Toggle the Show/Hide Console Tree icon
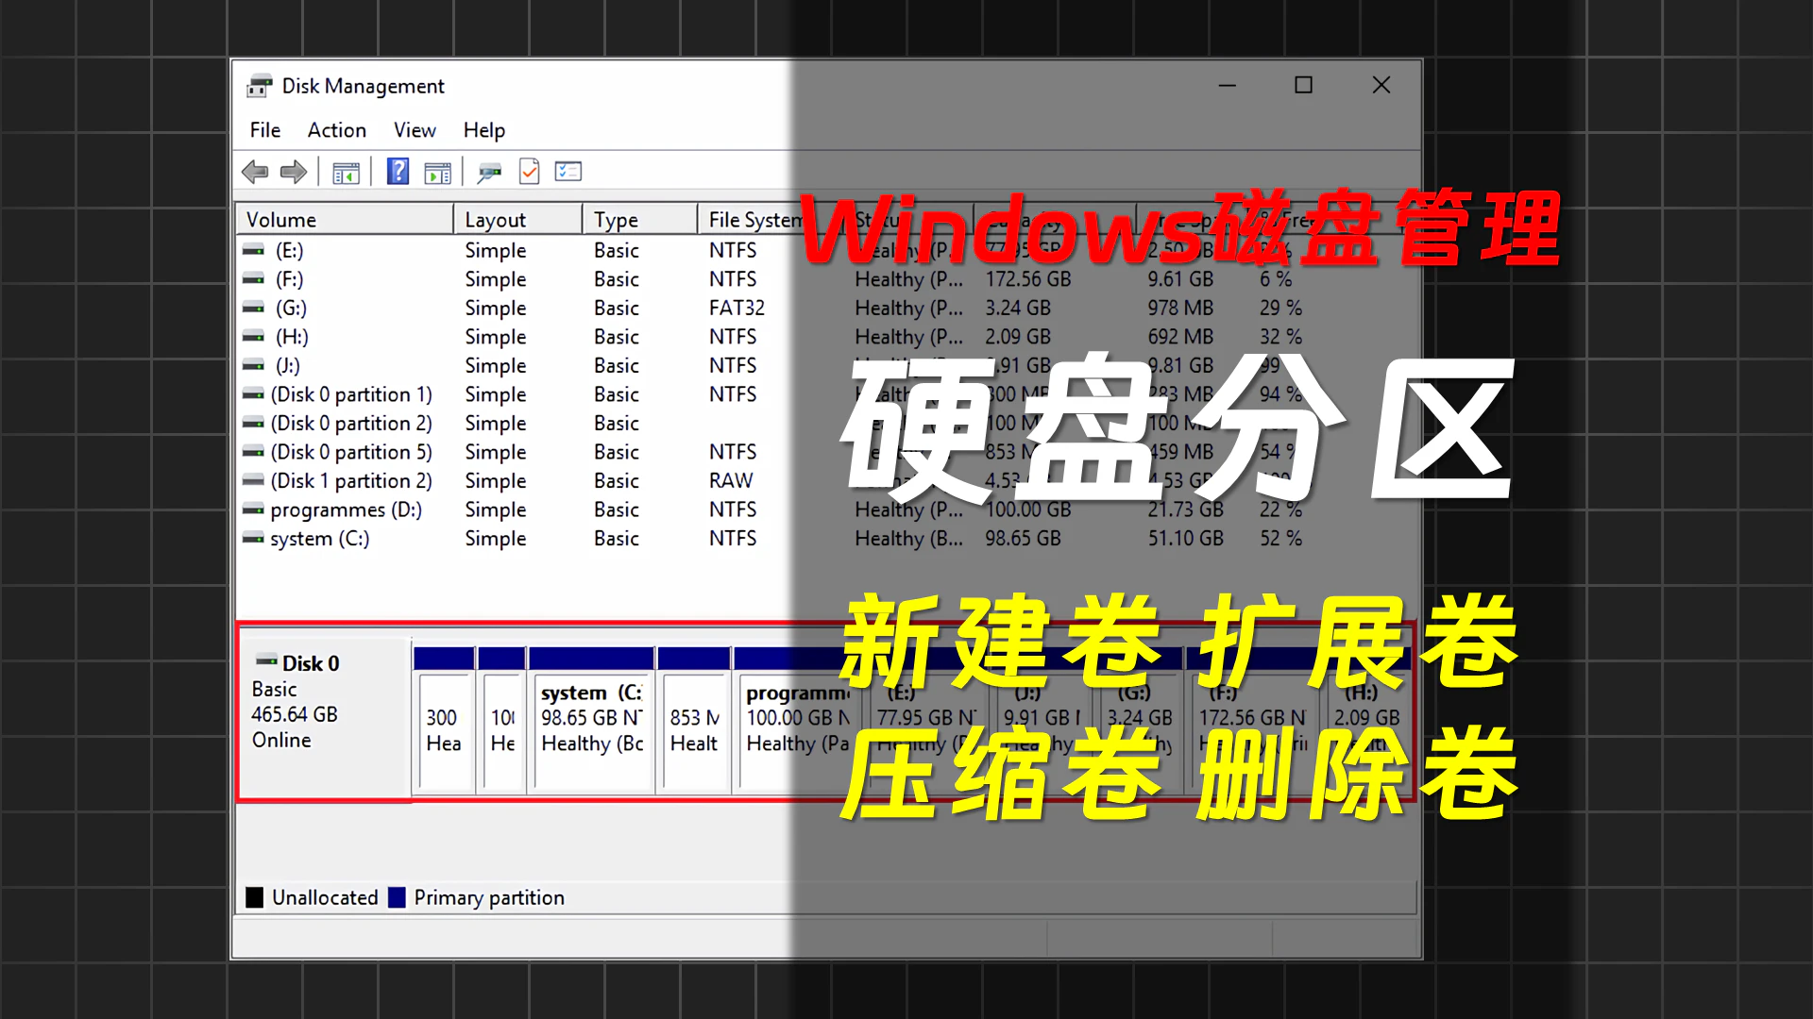1813x1019 pixels. [346, 171]
